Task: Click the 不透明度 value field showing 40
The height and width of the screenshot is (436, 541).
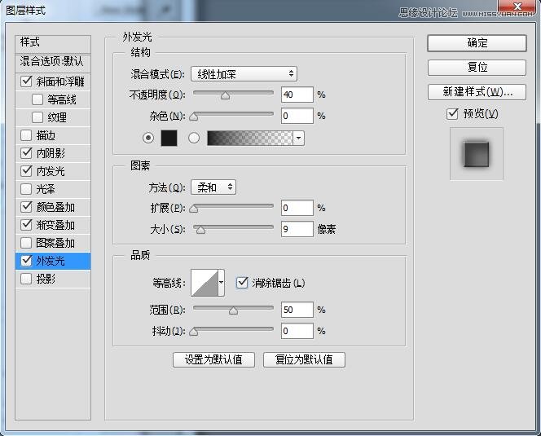Action: (297, 95)
